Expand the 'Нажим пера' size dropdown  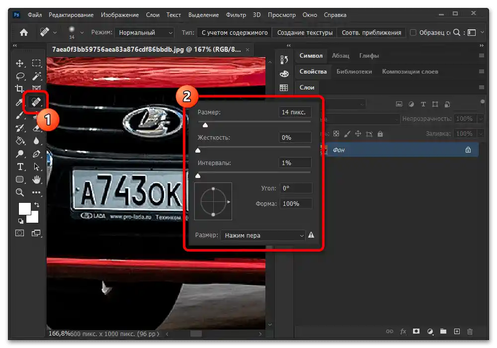coord(263,235)
